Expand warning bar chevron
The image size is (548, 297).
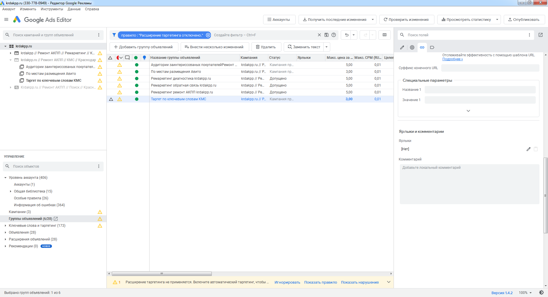[x=388, y=282]
